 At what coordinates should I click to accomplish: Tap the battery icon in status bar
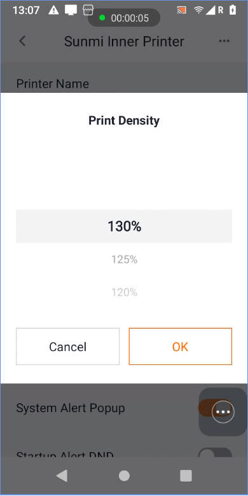(233, 10)
